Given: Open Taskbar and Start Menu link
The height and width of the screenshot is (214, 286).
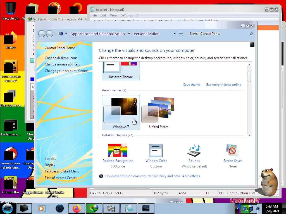Looking at the screenshot, I should click(62, 171).
